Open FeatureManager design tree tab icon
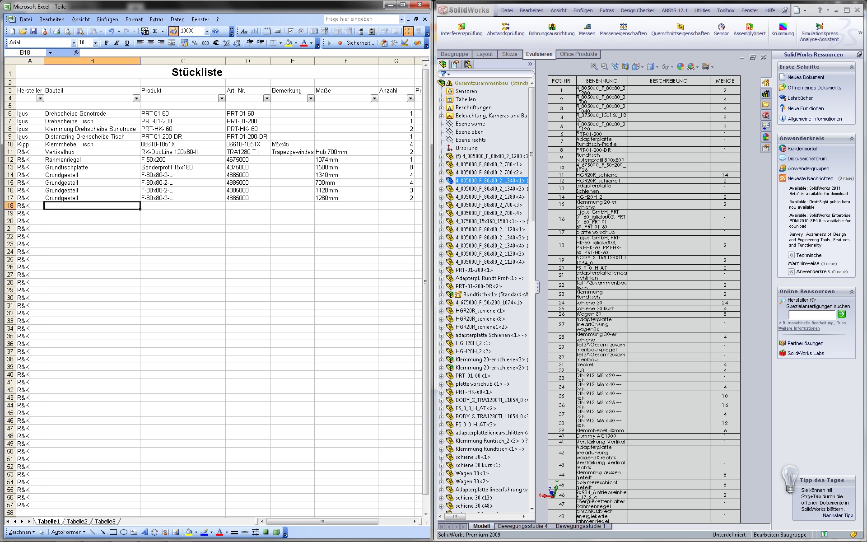Viewport: 867px width, 542px height. click(x=443, y=65)
